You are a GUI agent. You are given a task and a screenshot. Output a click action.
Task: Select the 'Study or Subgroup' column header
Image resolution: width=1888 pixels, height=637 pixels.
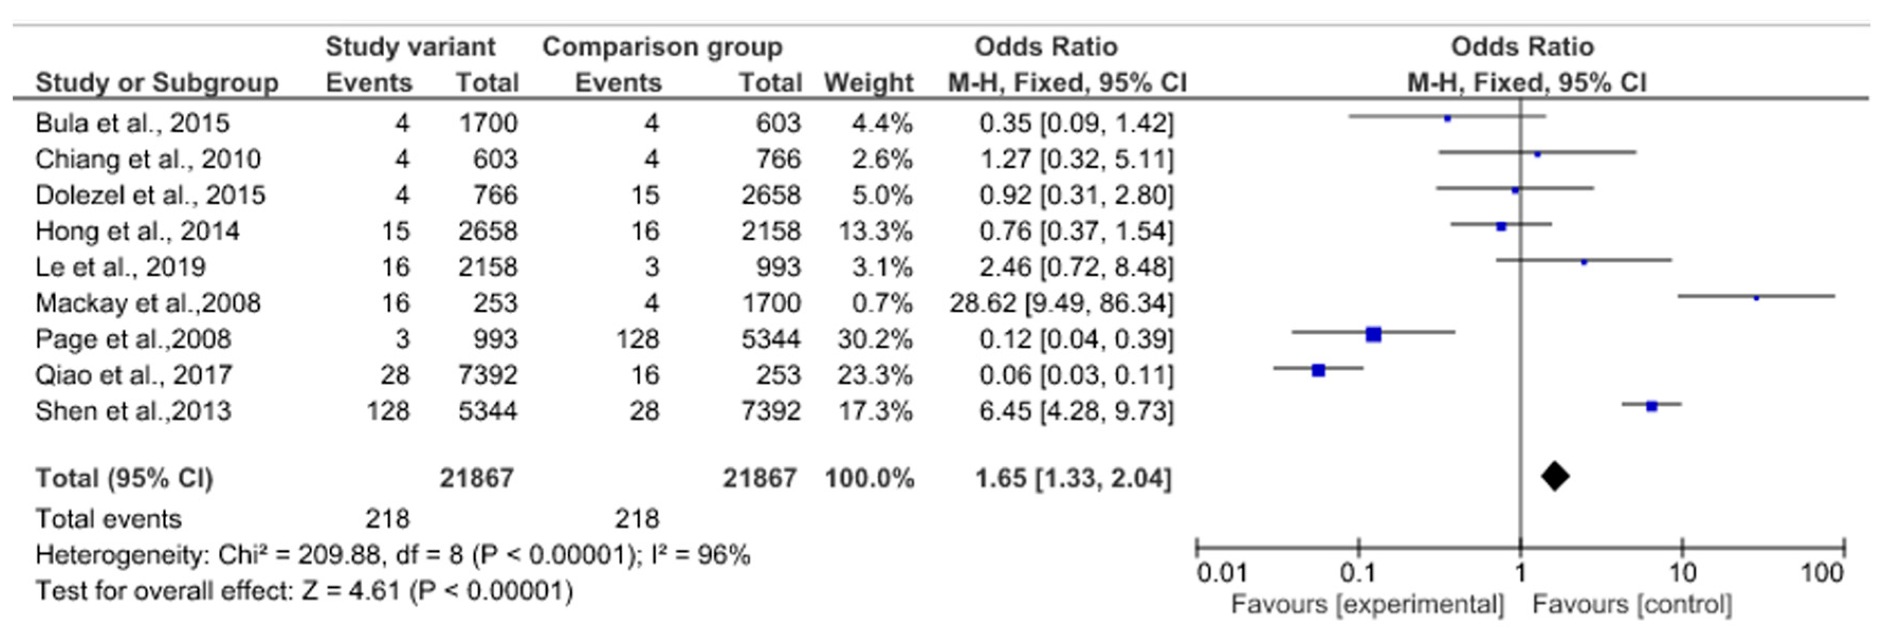[x=157, y=83]
